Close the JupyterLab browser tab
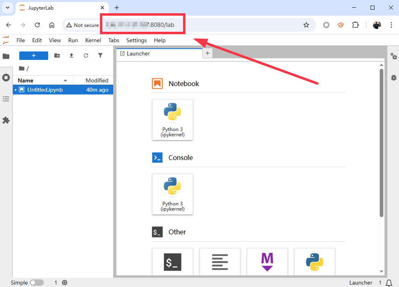Viewport: 399px width, 287px height. point(102,8)
